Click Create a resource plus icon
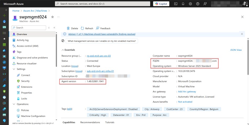This screenshot has width=249, height=125. coord(4,15)
